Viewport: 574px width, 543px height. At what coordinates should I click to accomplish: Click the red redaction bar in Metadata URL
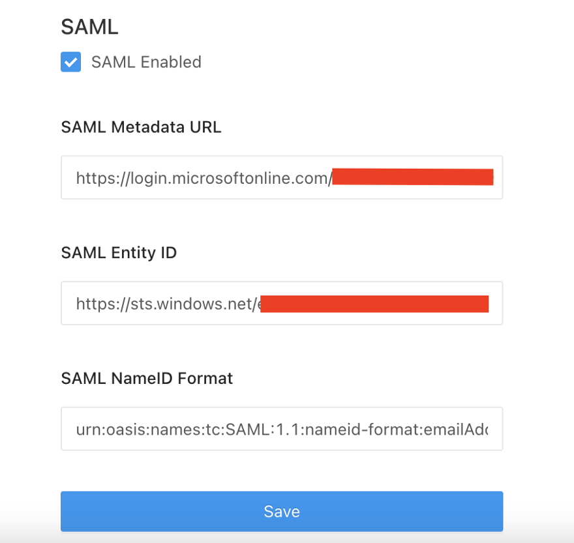point(412,177)
